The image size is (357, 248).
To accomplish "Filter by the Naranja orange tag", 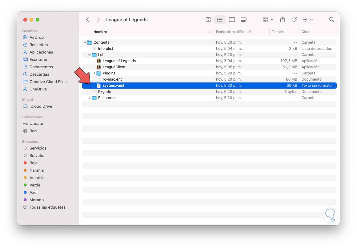I will click(36, 170).
